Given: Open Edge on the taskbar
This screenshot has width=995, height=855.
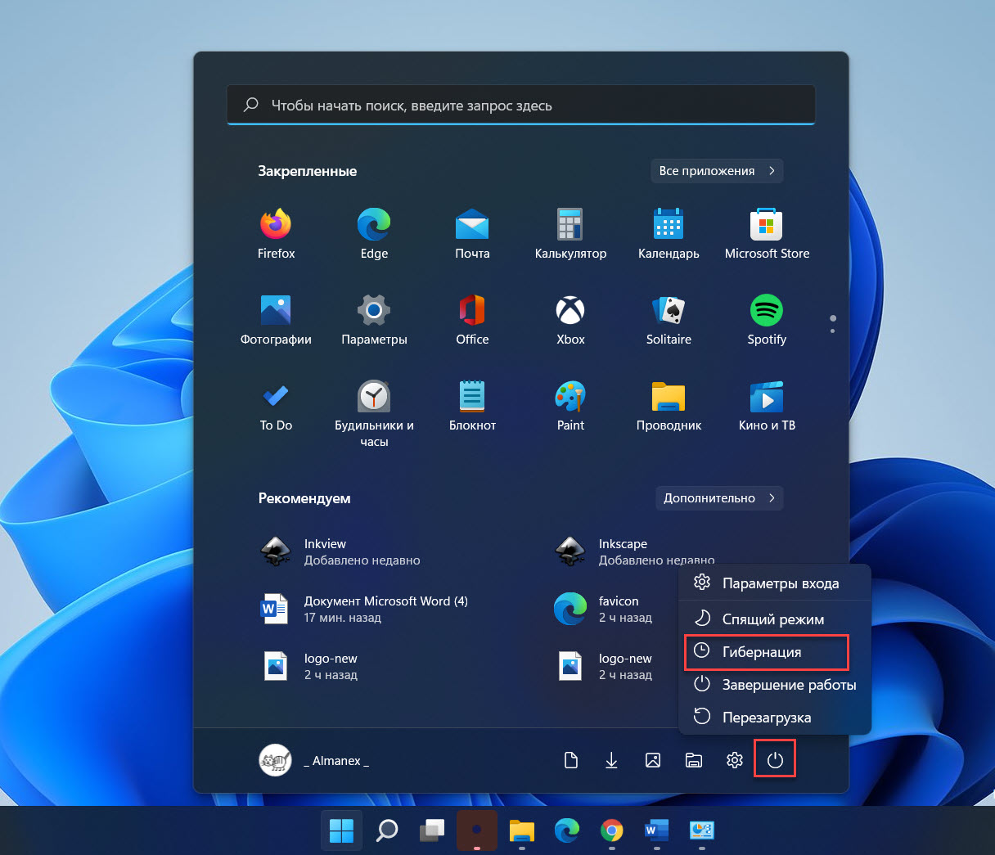Looking at the screenshot, I should (x=567, y=830).
